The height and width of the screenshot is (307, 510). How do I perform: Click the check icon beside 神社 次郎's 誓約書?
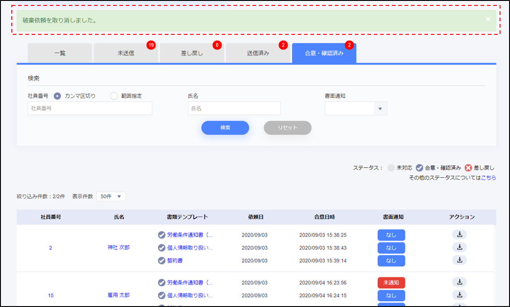162,260
